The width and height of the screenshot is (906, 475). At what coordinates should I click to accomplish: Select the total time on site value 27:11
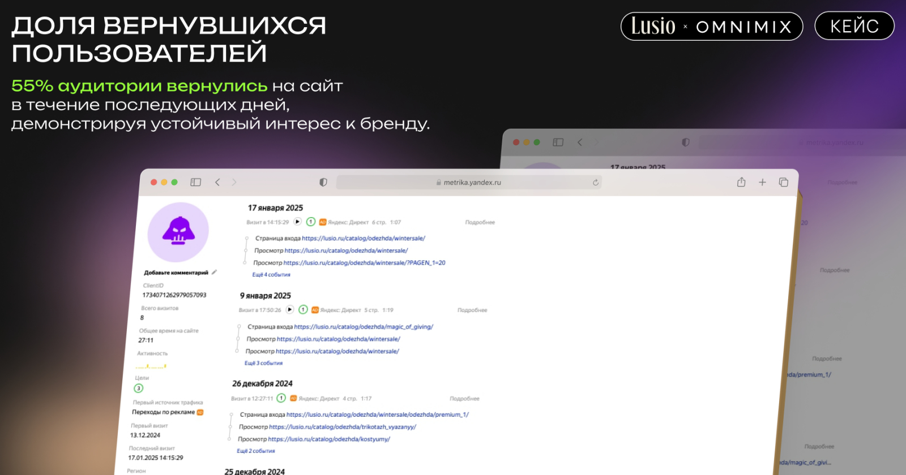pyautogui.click(x=146, y=340)
